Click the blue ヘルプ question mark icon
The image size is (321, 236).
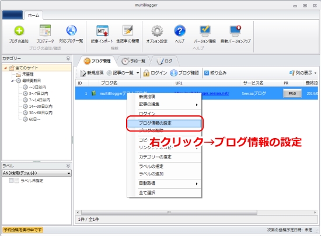(x=180, y=31)
